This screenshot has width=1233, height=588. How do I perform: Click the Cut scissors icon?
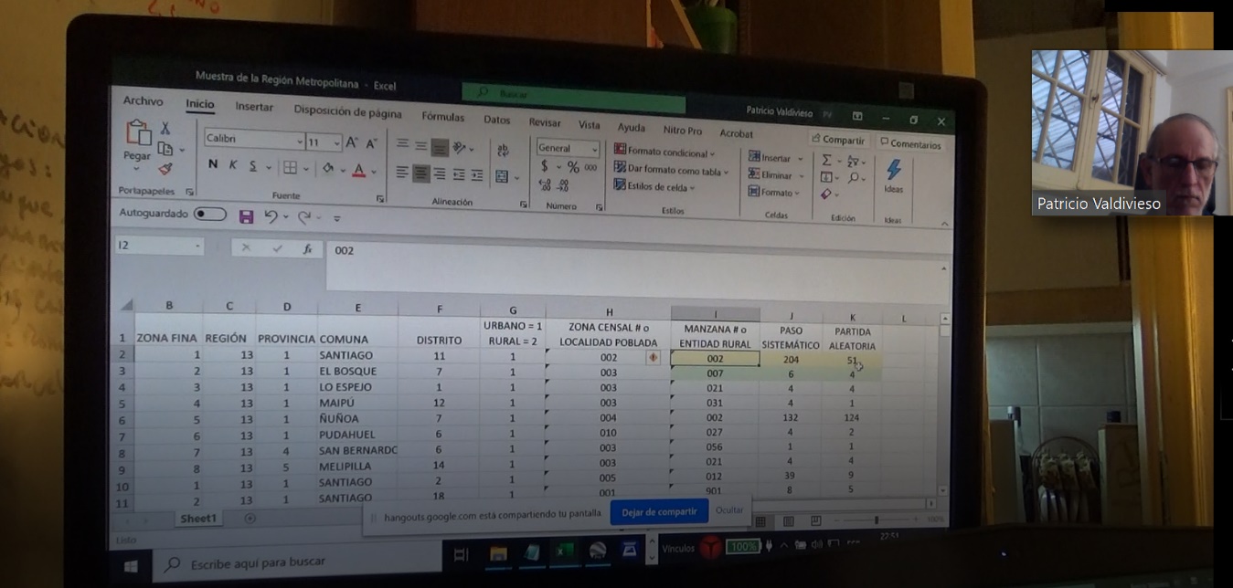click(165, 129)
